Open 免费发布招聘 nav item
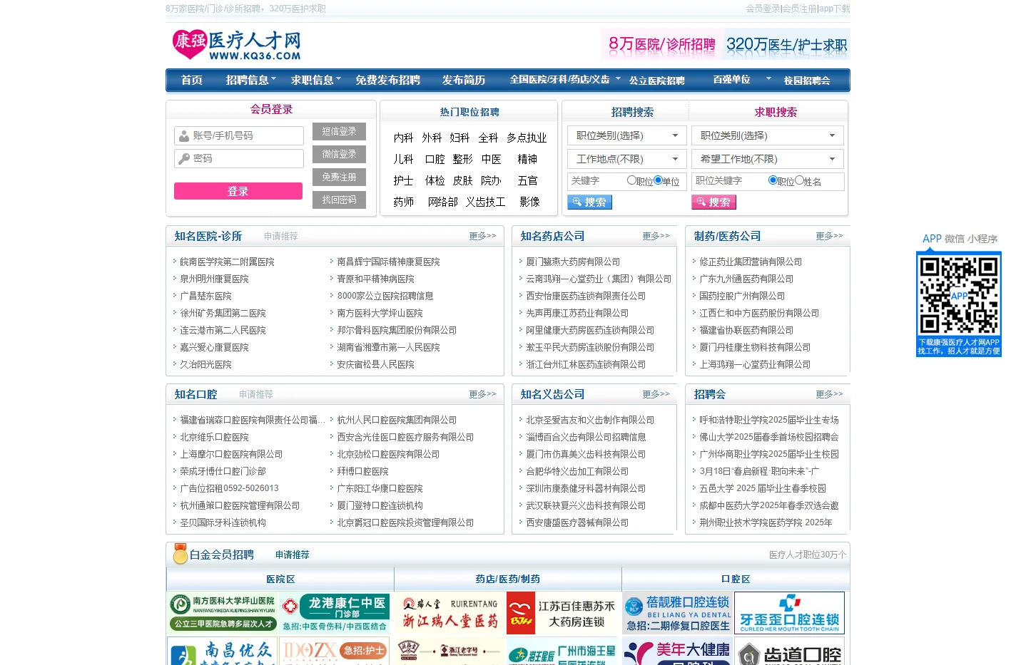Viewport: 1016px width, 665px height. [388, 80]
